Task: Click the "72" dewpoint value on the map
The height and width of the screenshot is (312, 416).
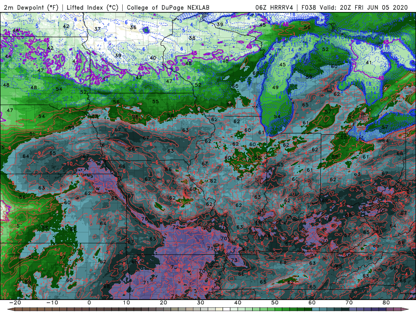Action: pyautogui.click(x=176, y=227)
